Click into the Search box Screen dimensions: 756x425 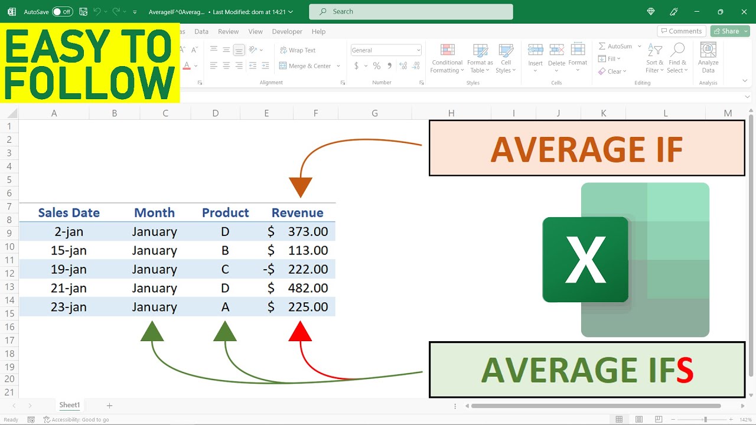[x=411, y=12]
